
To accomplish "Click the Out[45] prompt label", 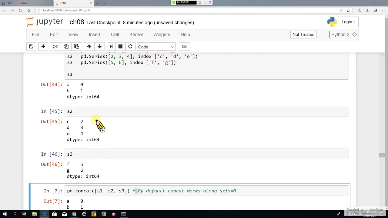I will pos(52,121).
